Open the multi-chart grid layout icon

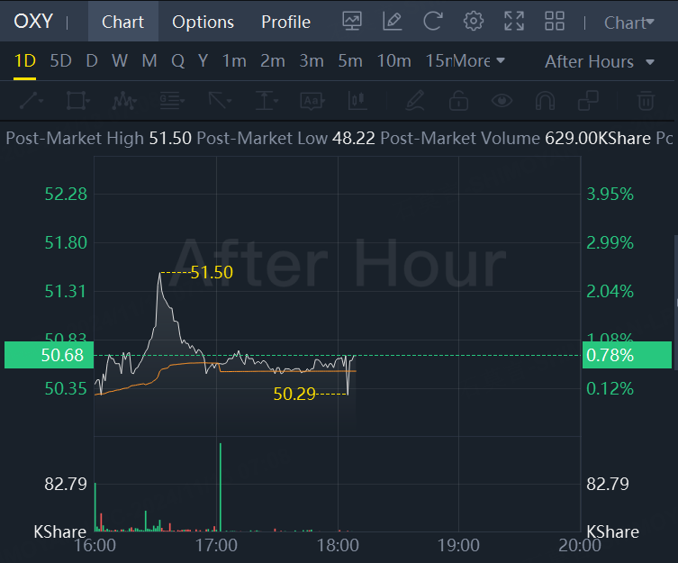tap(555, 21)
